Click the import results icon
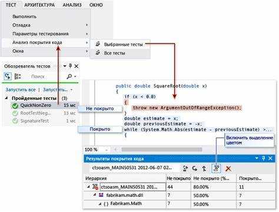 click(x=194, y=169)
